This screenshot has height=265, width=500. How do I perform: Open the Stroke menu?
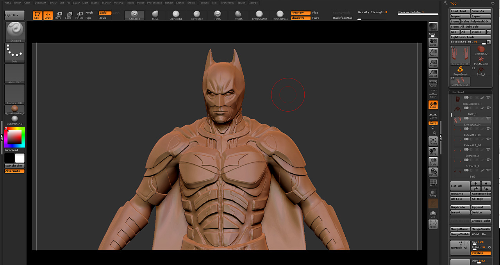pos(191,3)
